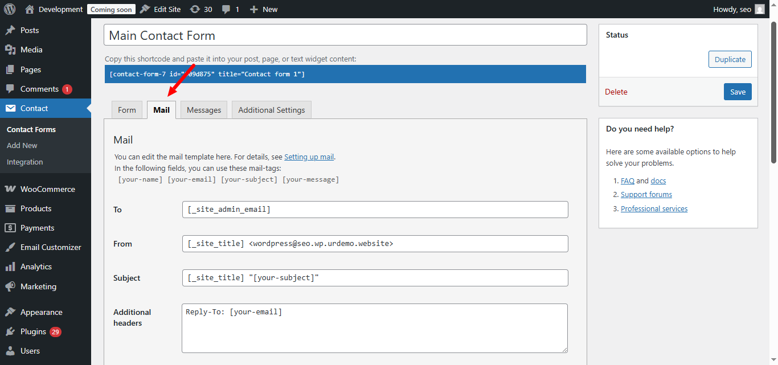Open the Support forums link
This screenshot has height=365, width=778.
pyautogui.click(x=646, y=194)
